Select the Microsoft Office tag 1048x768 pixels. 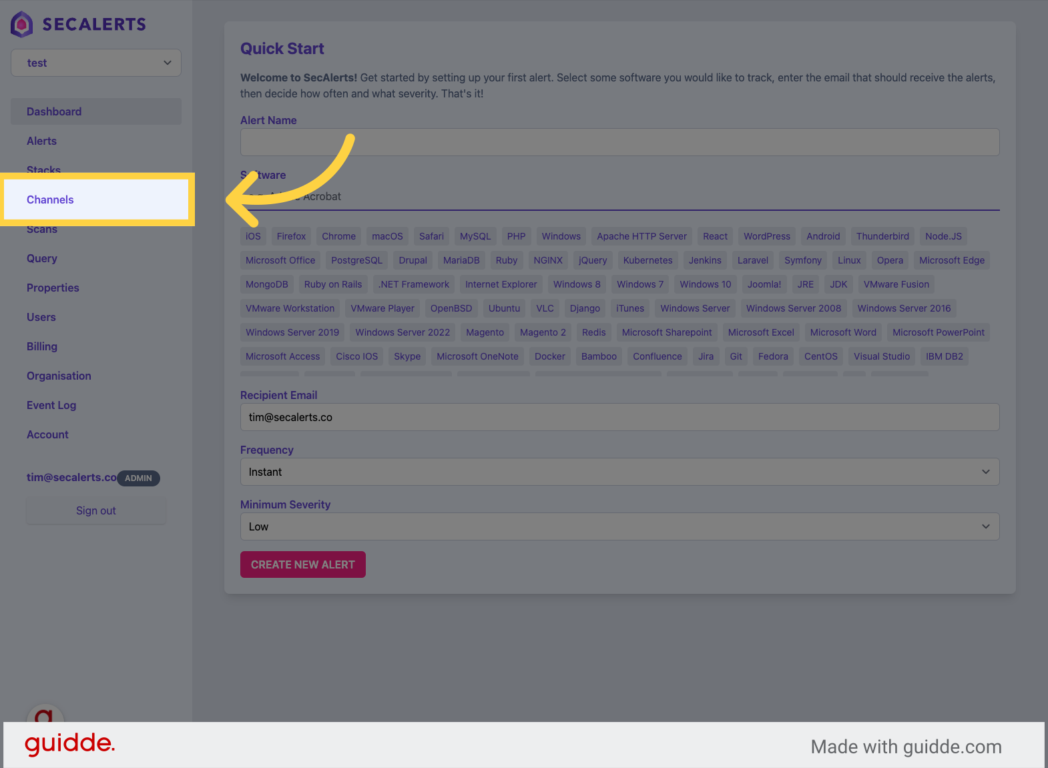tap(280, 260)
